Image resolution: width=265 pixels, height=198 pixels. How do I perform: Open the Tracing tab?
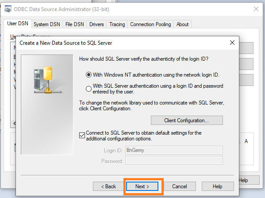pyautogui.click(x=117, y=24)
